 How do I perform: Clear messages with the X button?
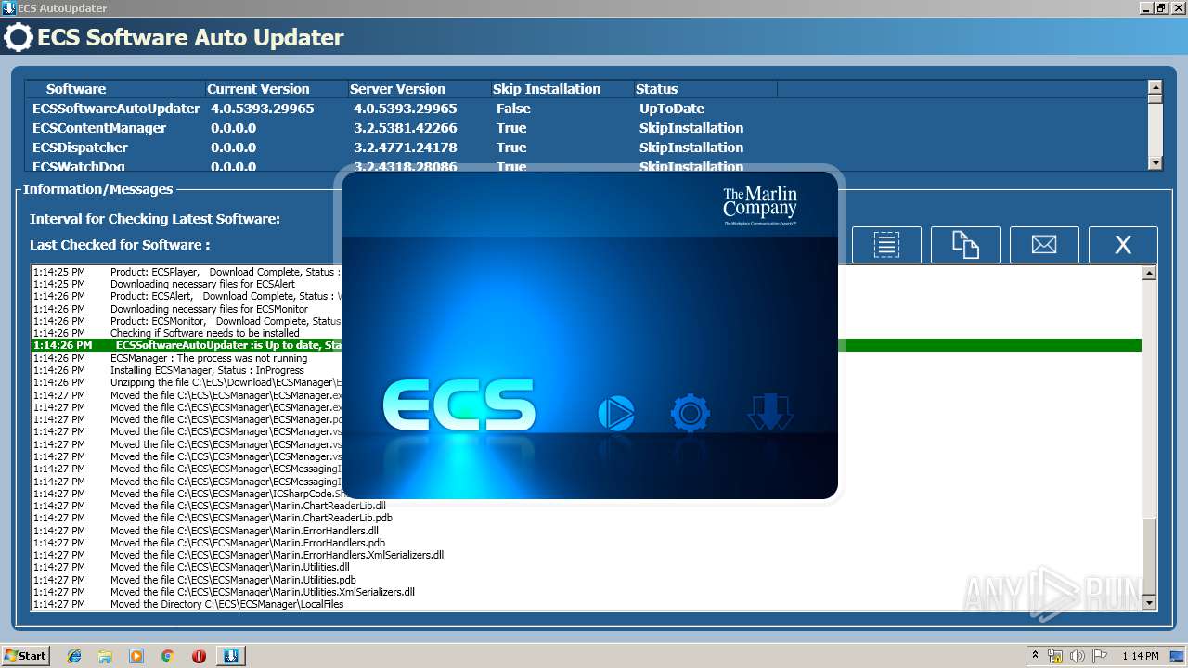(1123, 245)
